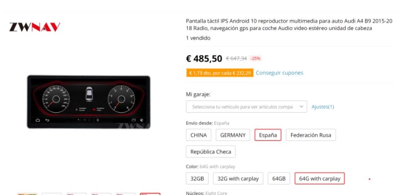Image resolution: width=401 pixels, height=195 pixels.
Task: Click the -25% discount tag
Action: click(255, 58)
